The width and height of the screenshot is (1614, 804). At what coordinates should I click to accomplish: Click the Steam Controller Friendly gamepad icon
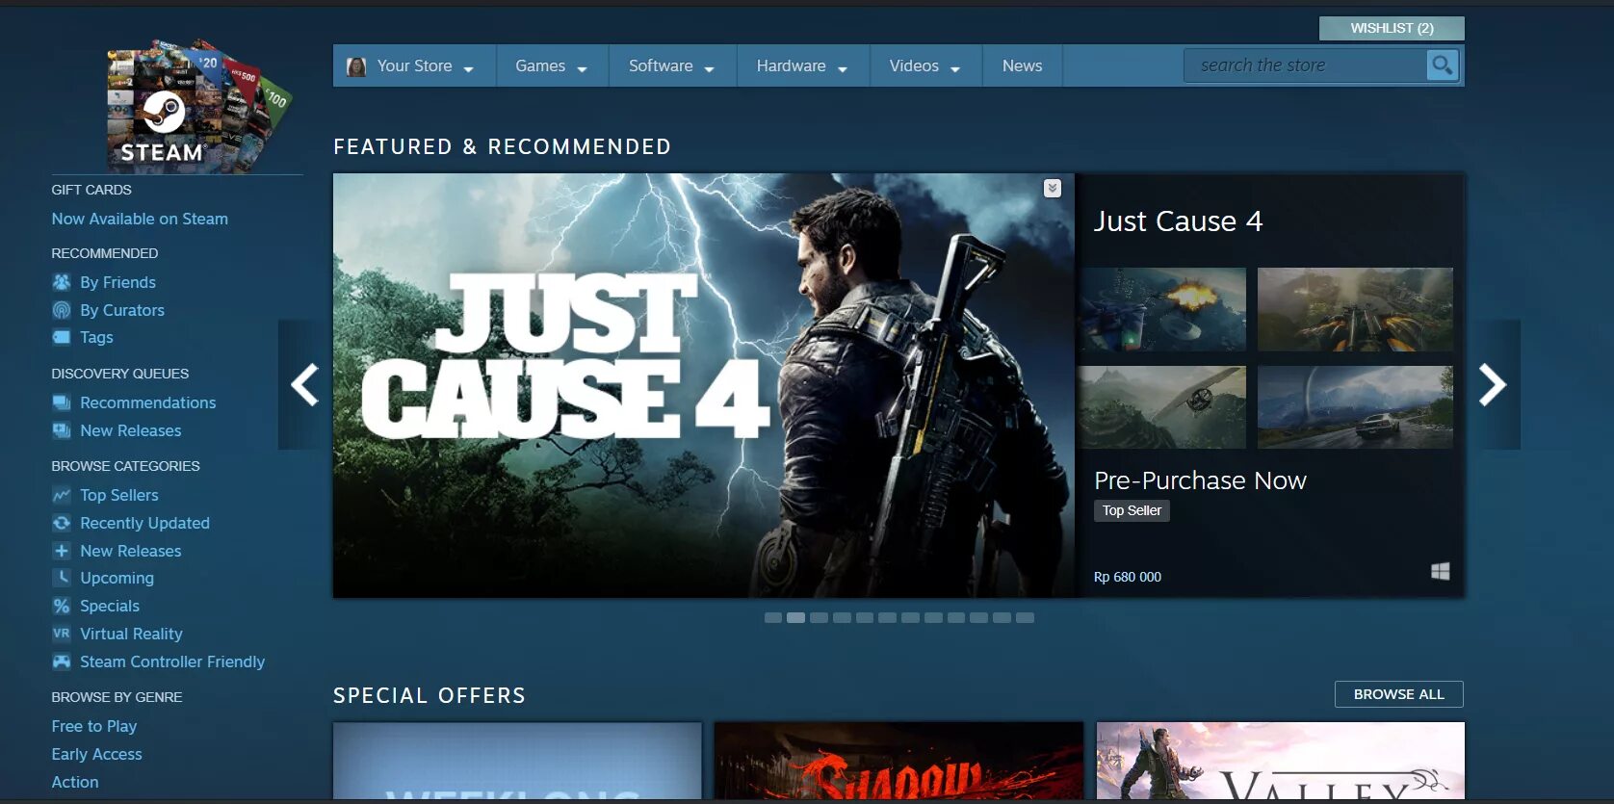point(62,661)
